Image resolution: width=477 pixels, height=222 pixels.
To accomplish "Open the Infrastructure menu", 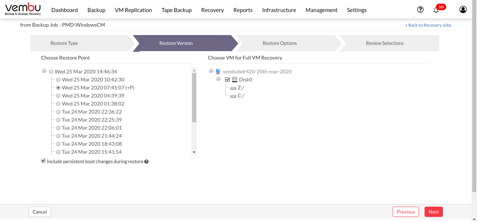I will click(279, 10).
